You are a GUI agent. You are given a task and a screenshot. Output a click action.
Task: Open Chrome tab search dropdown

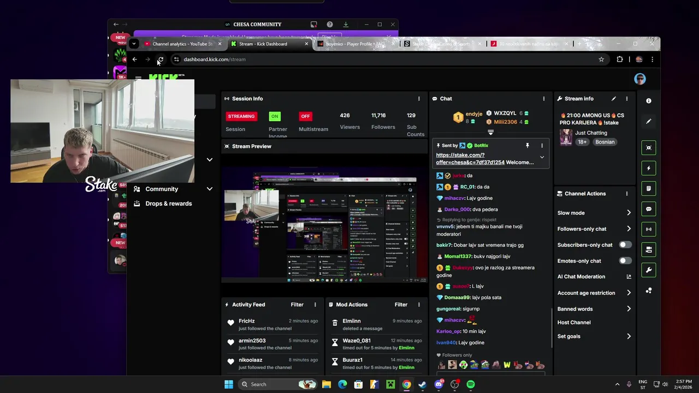133,44
